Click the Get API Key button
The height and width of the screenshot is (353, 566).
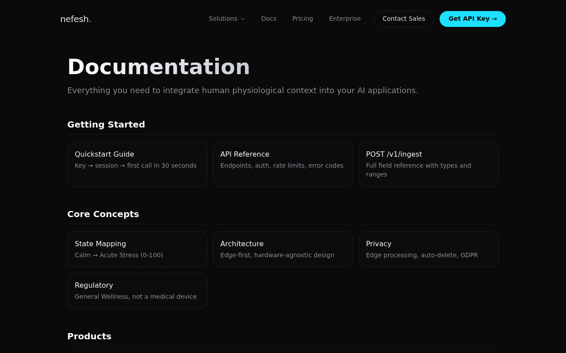[x=473, y=19]
